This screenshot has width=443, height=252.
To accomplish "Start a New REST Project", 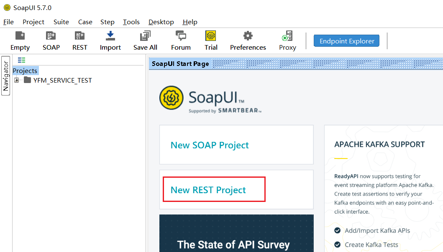I will click(208, 189).
